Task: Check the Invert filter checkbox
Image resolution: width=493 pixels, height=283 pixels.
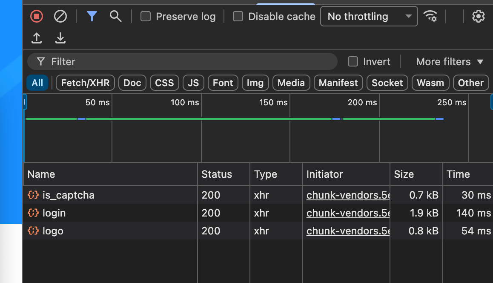Action: 353,62
